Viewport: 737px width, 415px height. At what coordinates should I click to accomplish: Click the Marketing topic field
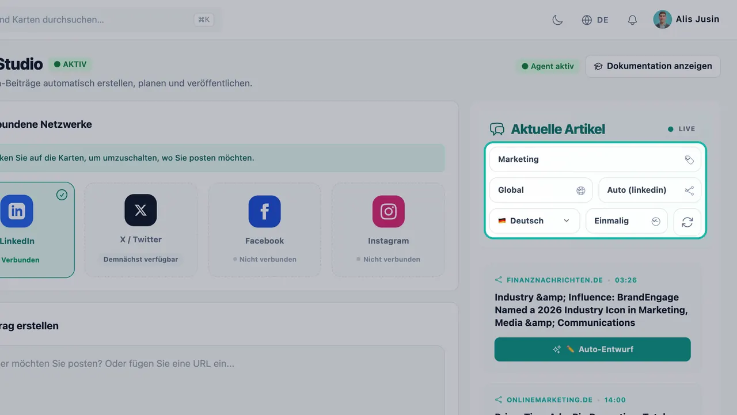(595, 159)
